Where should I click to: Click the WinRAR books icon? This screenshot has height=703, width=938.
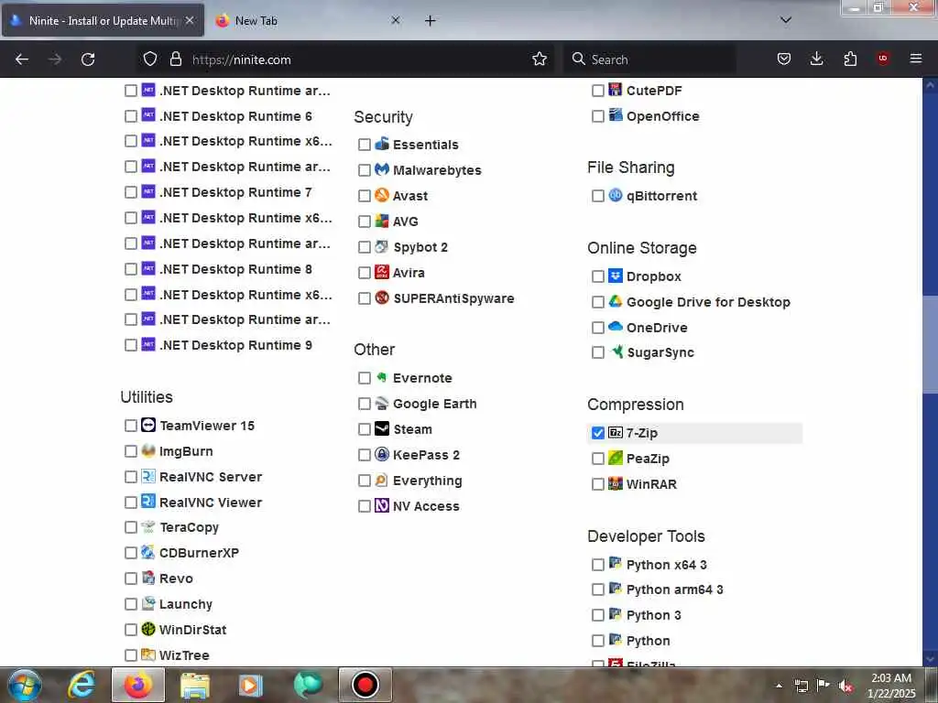tap(616, 483)
